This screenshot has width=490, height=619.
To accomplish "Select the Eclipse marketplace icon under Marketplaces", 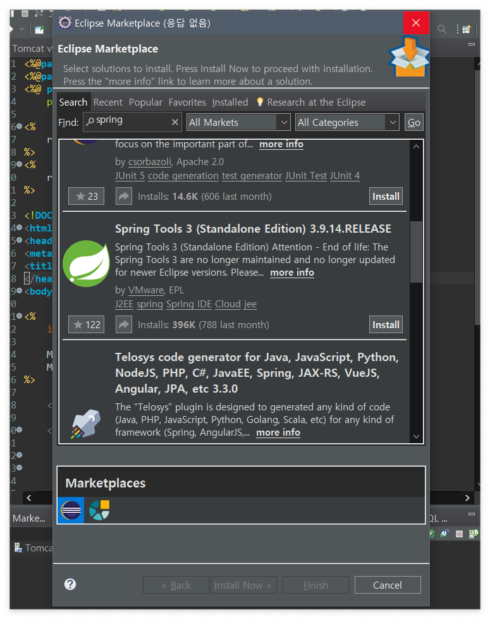I will [71, 510].
